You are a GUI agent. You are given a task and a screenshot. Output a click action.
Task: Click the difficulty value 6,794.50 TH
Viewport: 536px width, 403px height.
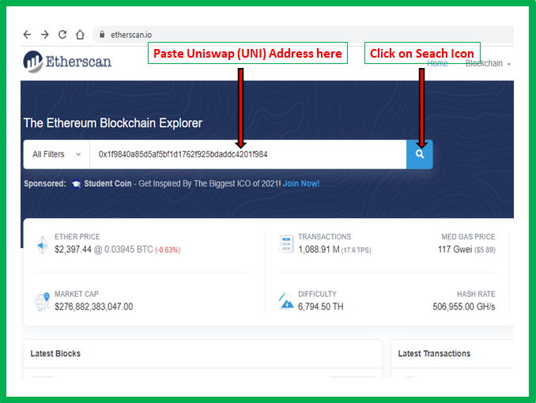tap(321, 307)
